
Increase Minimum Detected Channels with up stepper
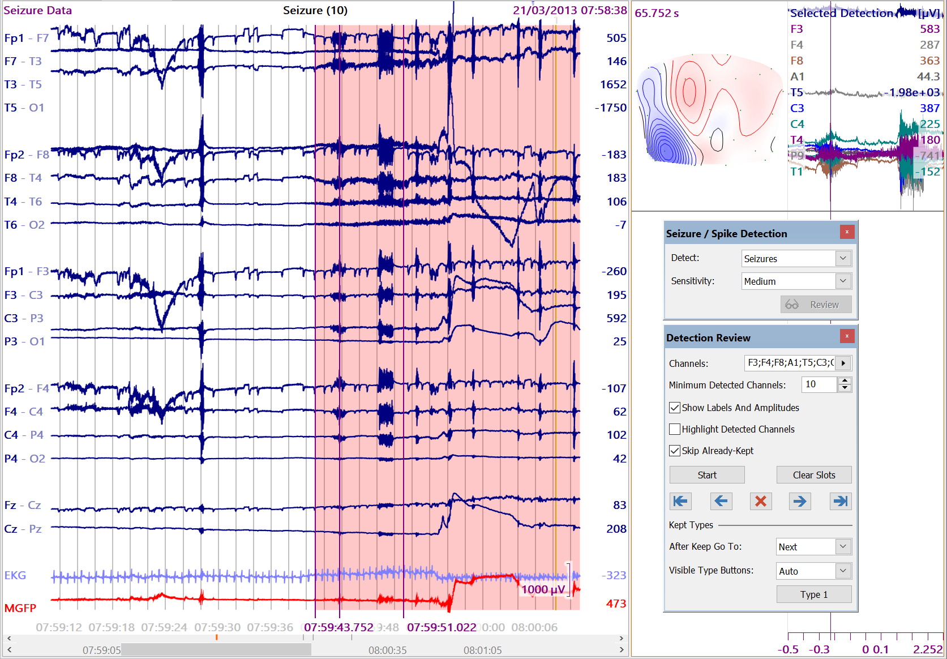pos(845,381)
